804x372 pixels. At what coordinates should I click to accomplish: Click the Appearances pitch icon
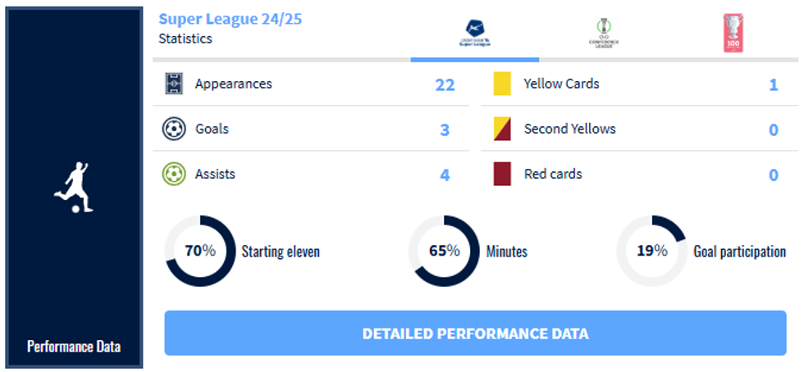tap(173, 84)
